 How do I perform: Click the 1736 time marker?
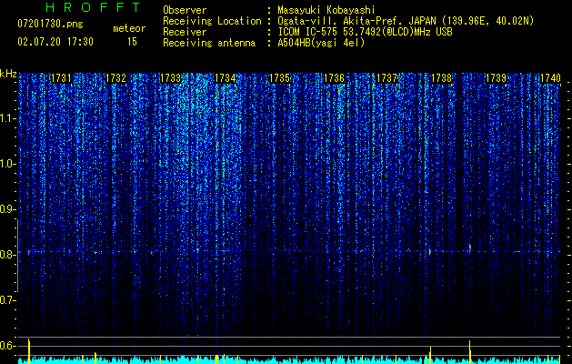pos(334,77)
